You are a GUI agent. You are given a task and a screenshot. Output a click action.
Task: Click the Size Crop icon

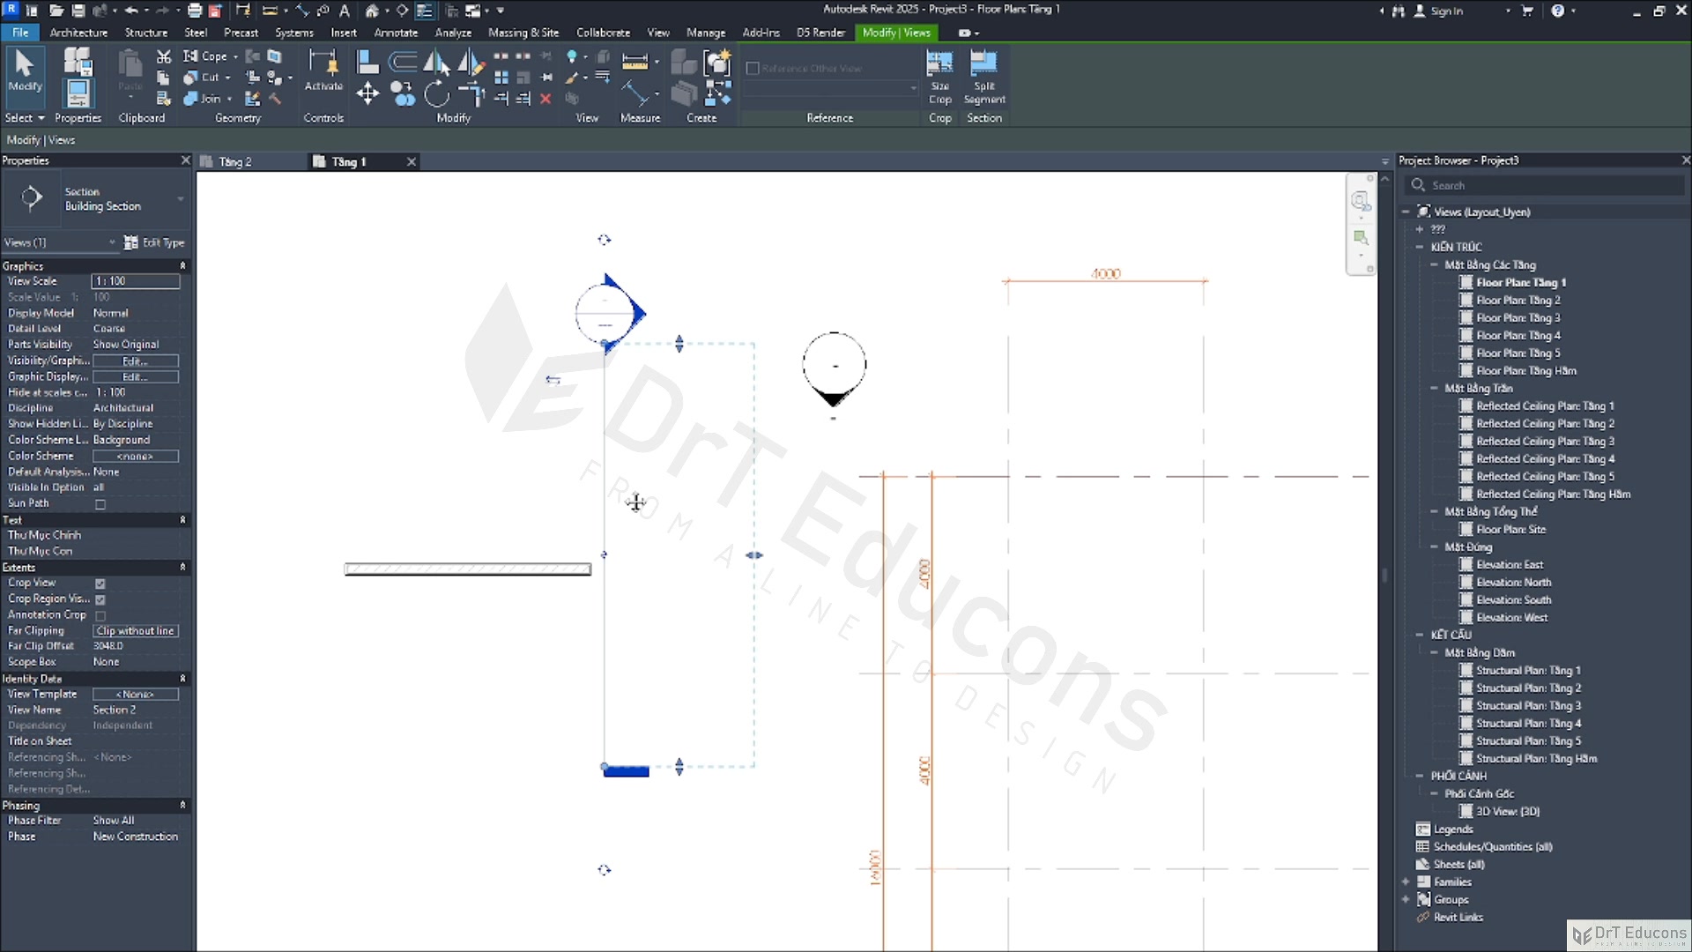939,78
